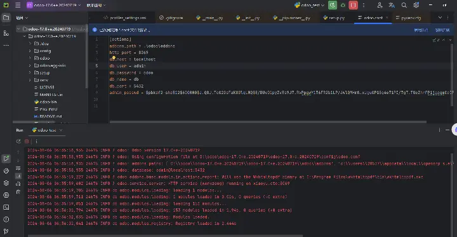Viewport: 457px width, 237px height.
Task: Jump up the stack trace arrow in console
Action: coord(18,152)
